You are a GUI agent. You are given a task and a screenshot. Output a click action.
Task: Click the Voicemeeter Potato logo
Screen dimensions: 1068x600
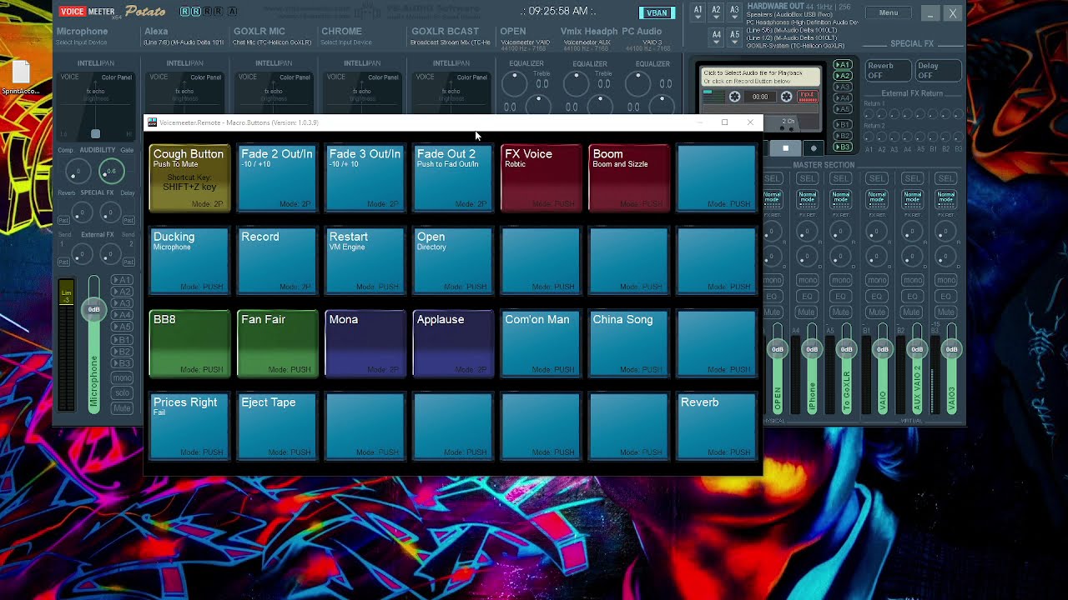[113, 12]
